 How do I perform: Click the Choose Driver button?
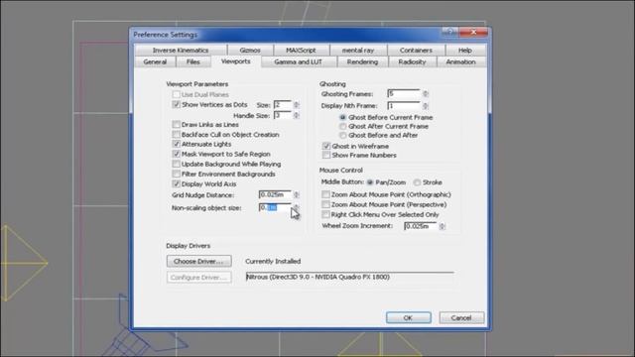(198, 261)
